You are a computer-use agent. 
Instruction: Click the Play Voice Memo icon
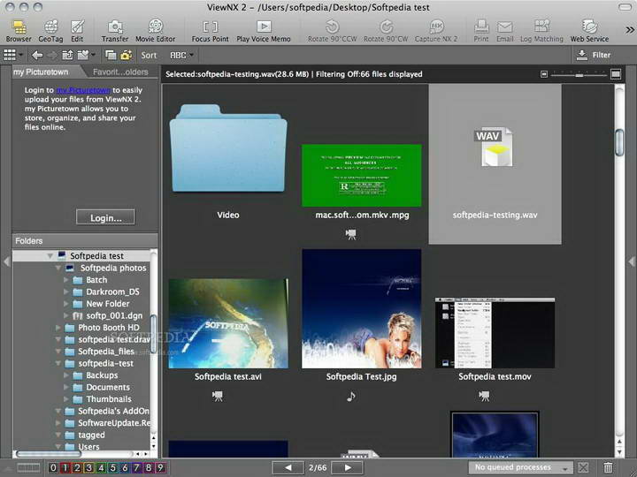coord(264,27)
